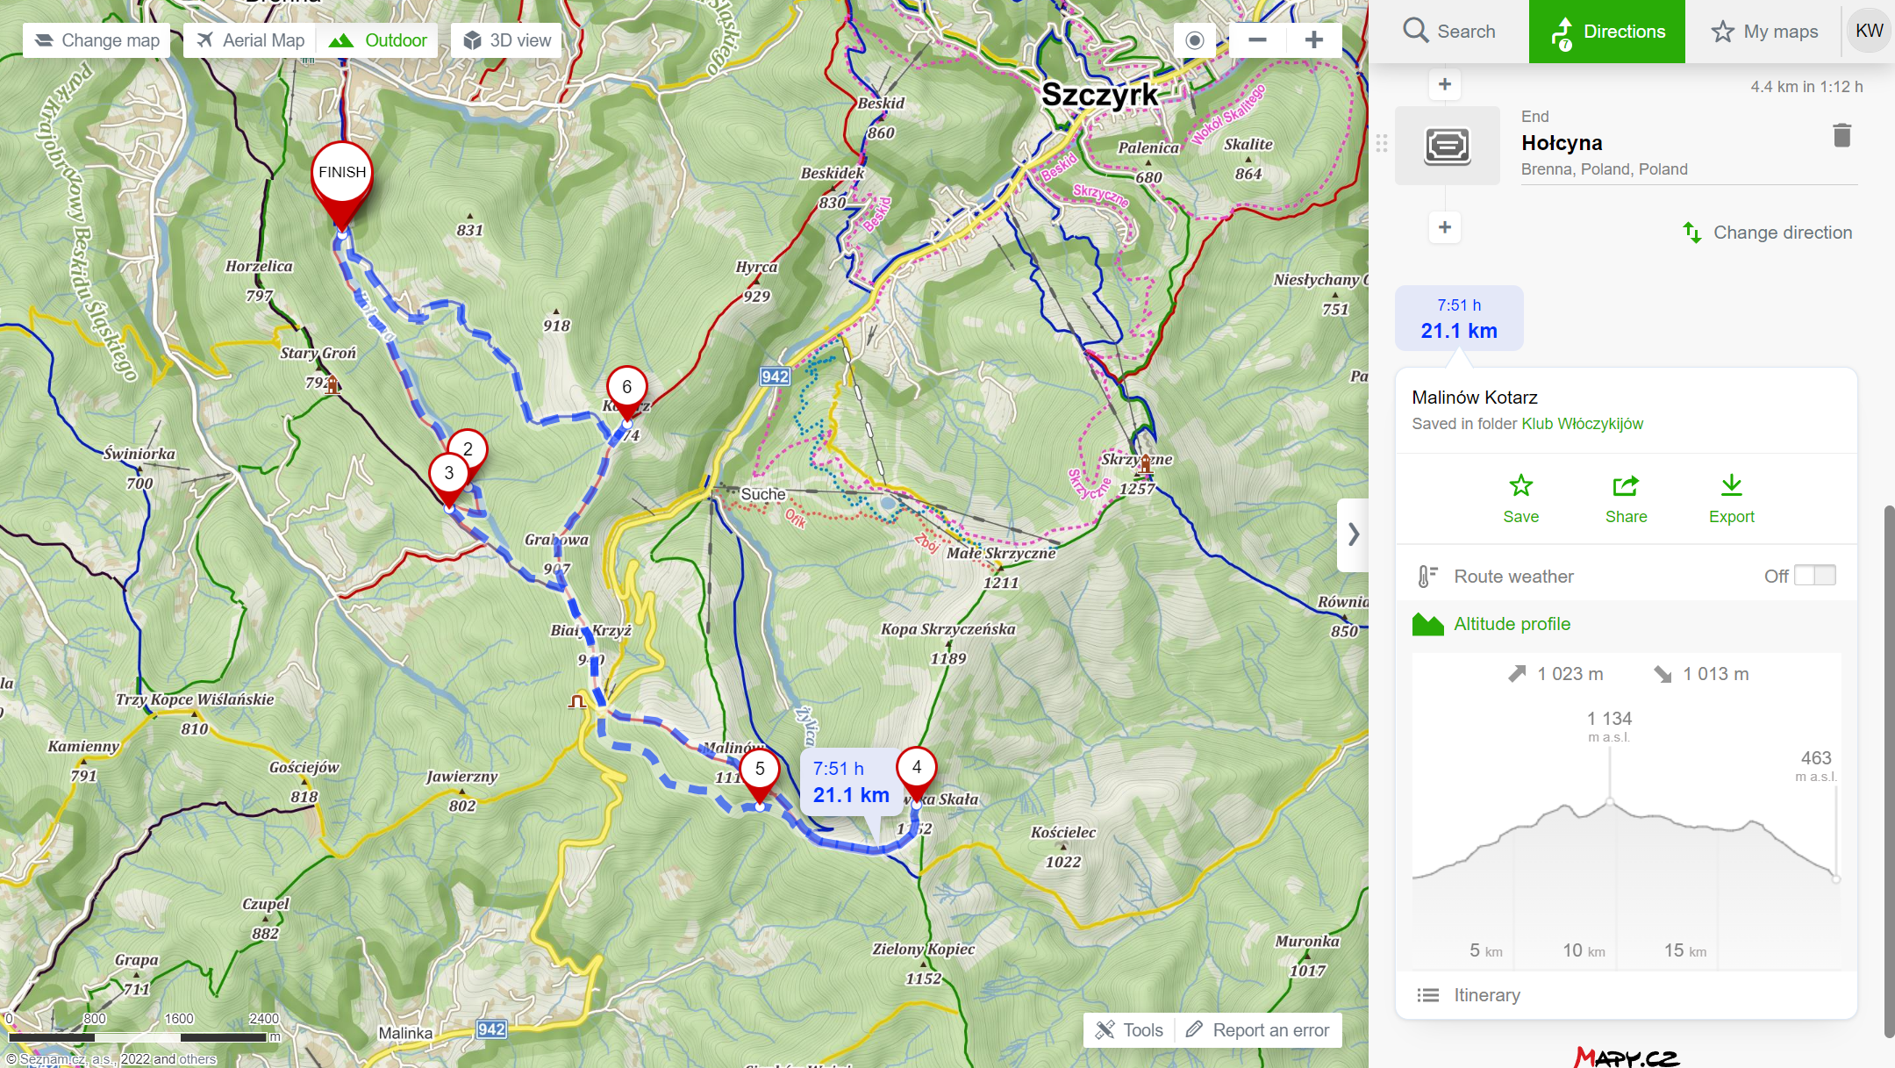Select the Outdoor map type
The height and width of the screenshot is (1068, 1895).
pos(378,40)
